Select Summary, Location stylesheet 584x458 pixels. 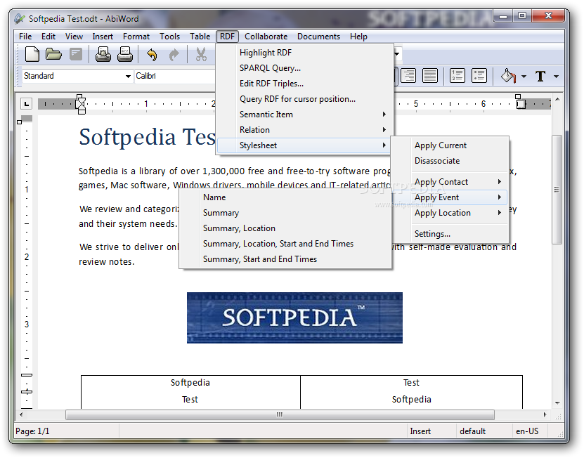[285, 228]
